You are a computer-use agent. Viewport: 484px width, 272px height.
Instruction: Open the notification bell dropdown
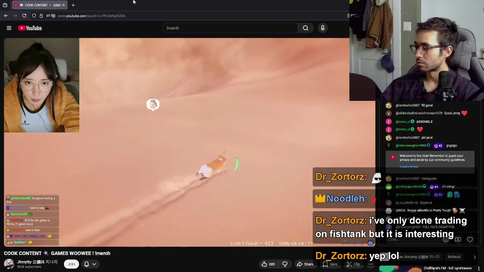90,264
